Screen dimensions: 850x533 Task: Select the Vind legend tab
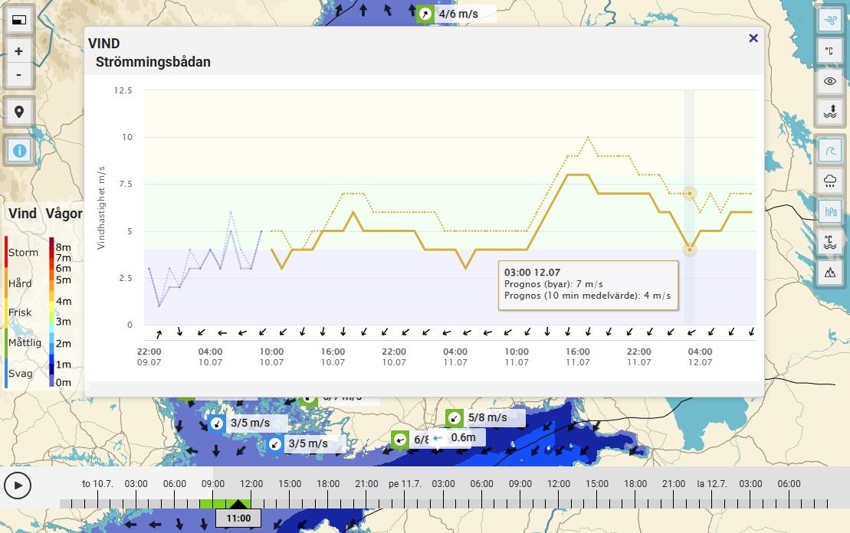22,214
